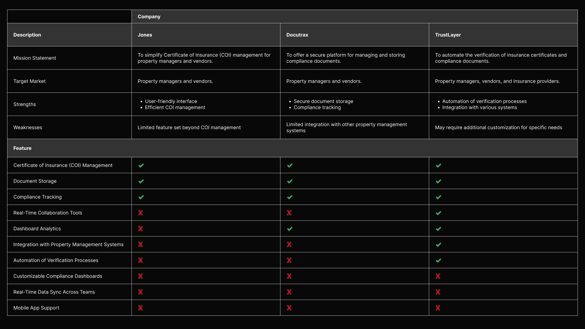Click Jones red X for Dashboard Analytics
This screenshot has height=329, width=585.
tap(140, 228)
